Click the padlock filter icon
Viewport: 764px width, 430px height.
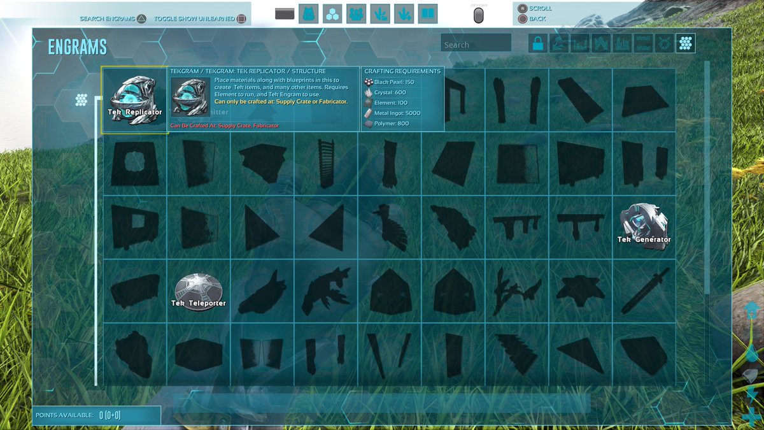pyautogui.click(x=538, y=43)
